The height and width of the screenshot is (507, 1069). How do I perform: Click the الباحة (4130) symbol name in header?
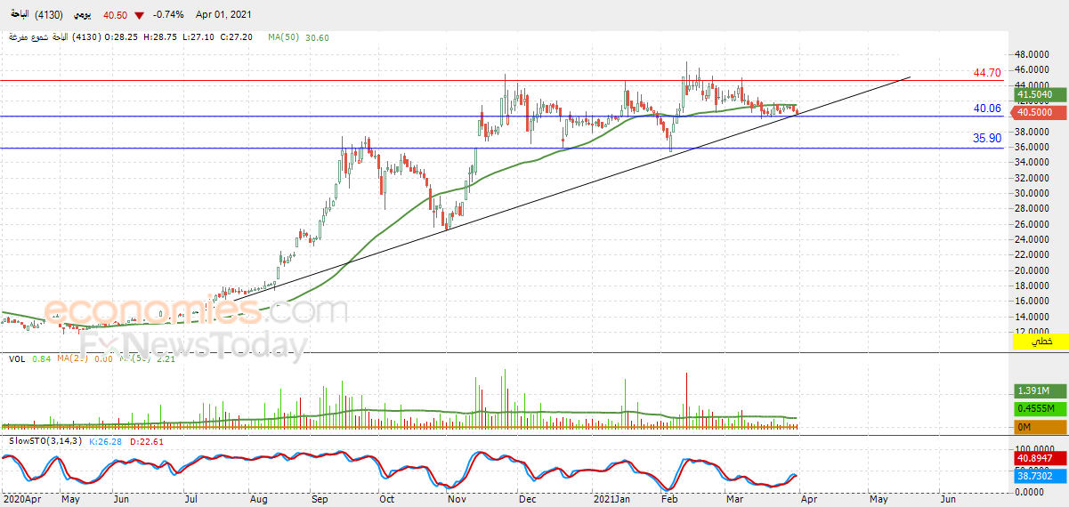tap(28, 15)
